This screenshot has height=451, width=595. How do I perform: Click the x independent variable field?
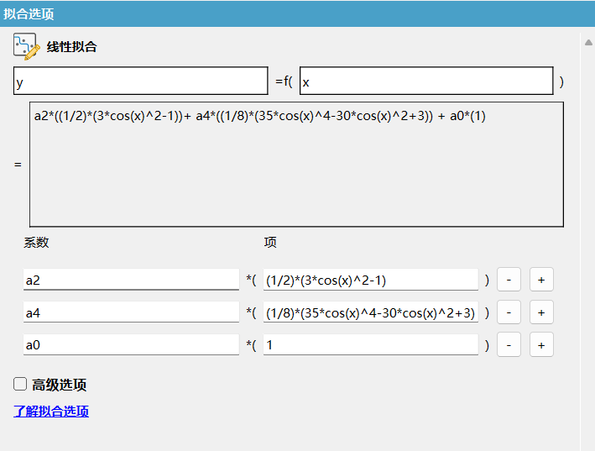point(426,81)
